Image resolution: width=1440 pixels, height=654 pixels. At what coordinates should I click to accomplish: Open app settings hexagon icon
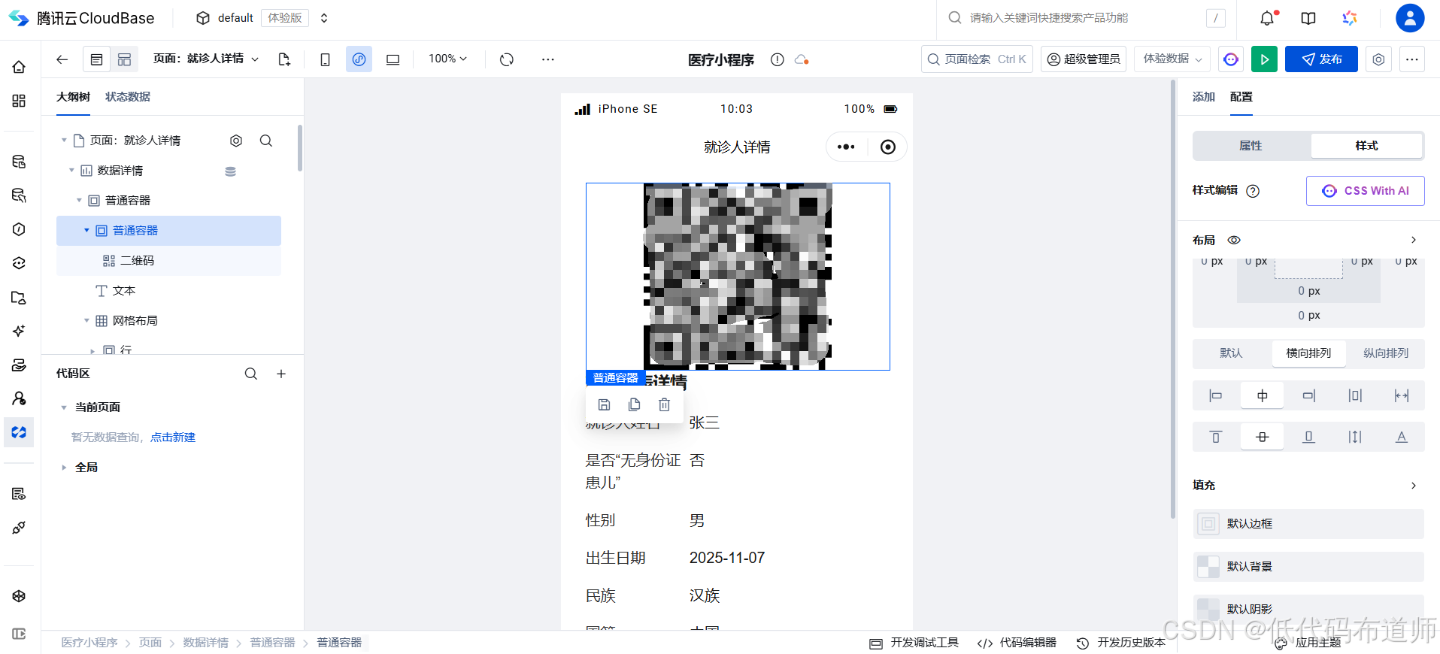pos(1378,59)
